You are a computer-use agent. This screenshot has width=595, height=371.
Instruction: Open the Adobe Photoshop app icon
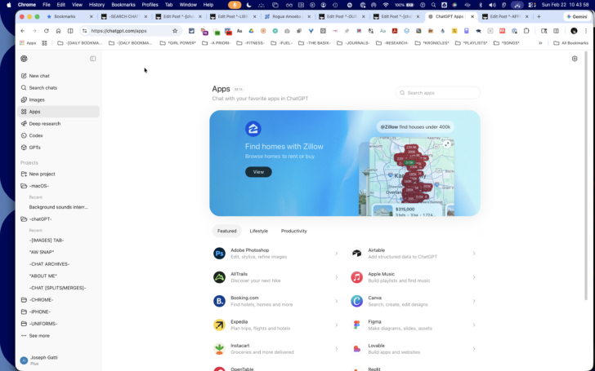pyautogui.click(x=219, y=254)
